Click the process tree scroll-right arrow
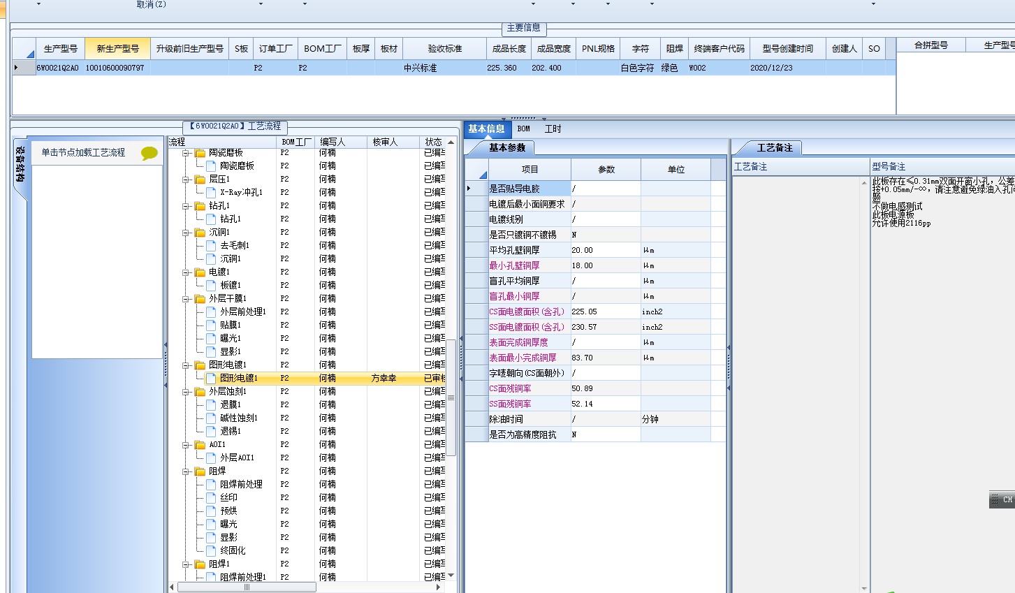The image size is (1015, 593). 438,587
